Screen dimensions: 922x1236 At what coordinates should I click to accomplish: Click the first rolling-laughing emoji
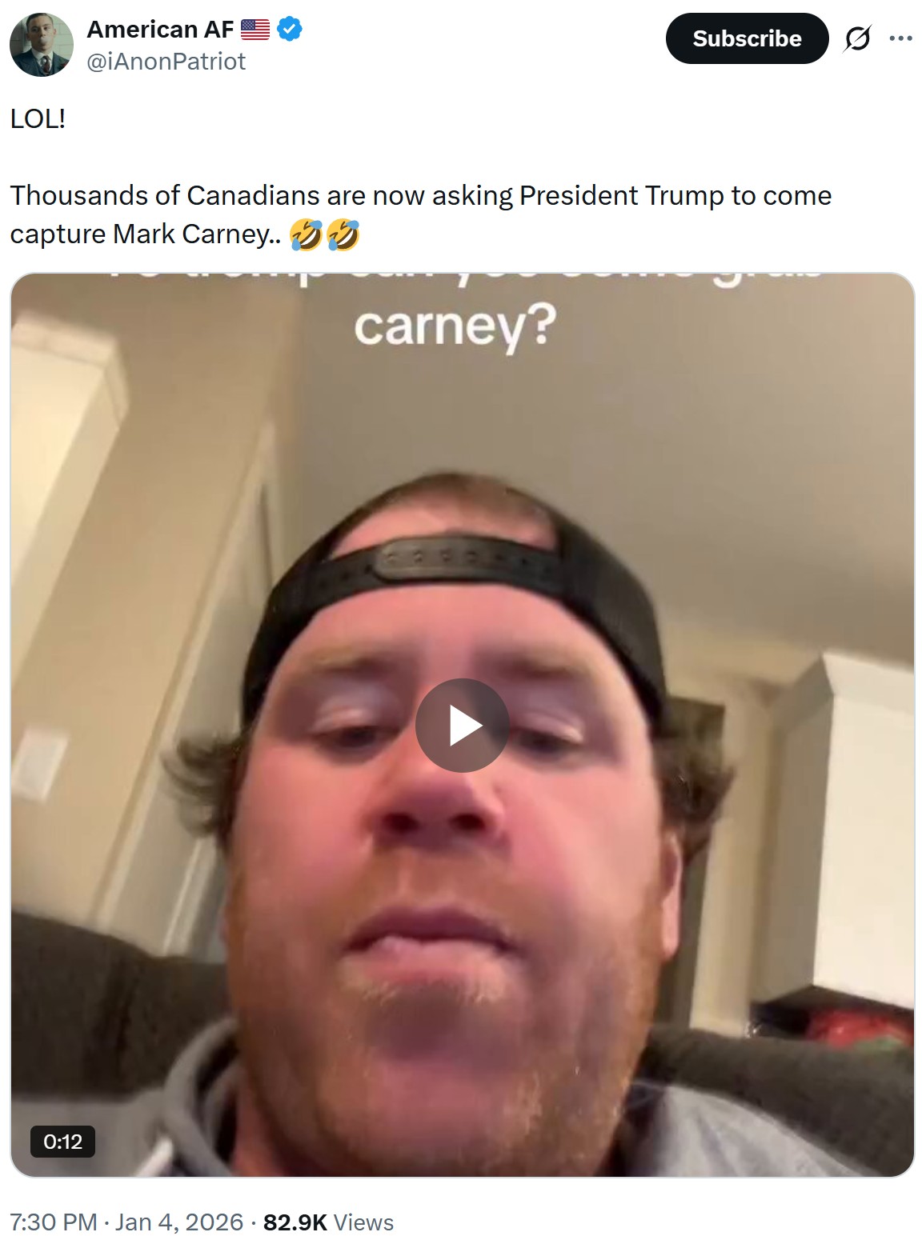306,235
